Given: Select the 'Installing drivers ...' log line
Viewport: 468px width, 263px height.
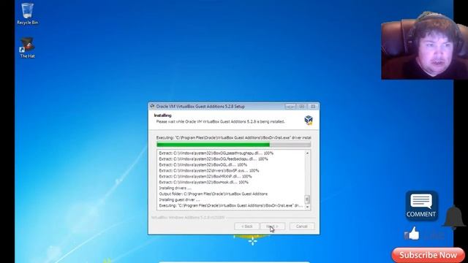Looking at the screenshot, I should (x=175, y=188).
